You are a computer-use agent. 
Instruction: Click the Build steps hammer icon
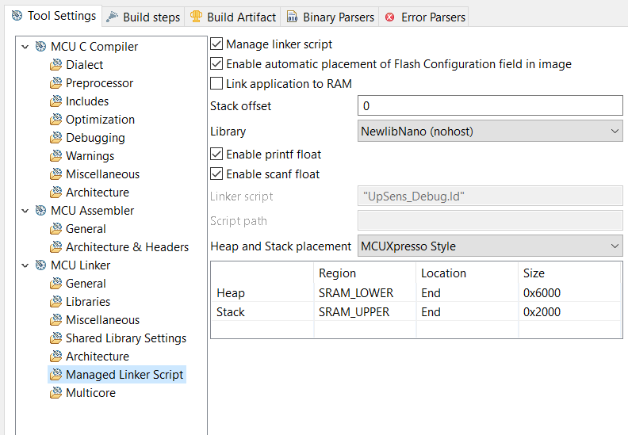[112, 17]
